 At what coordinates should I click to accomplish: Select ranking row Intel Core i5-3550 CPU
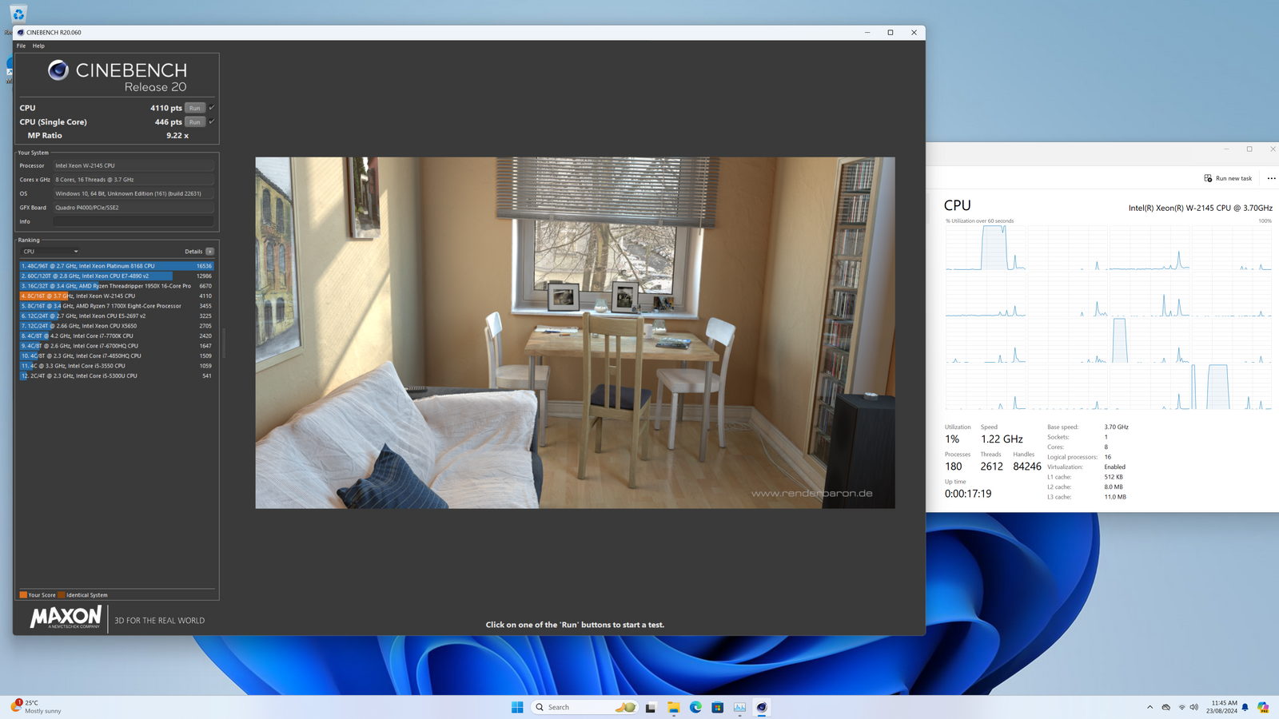tap(117, 366)
